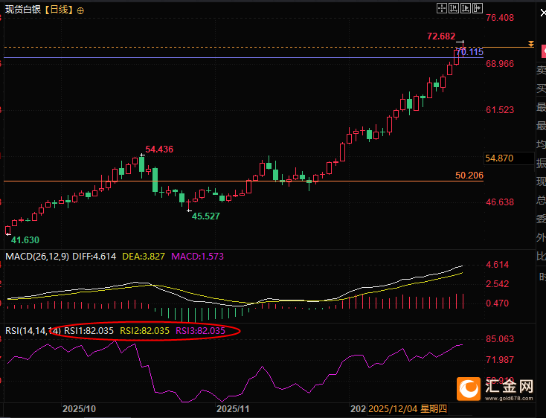Select the magenta RSI3:82.035 label
The image size is (546, 418).
(x=200, y=331)
